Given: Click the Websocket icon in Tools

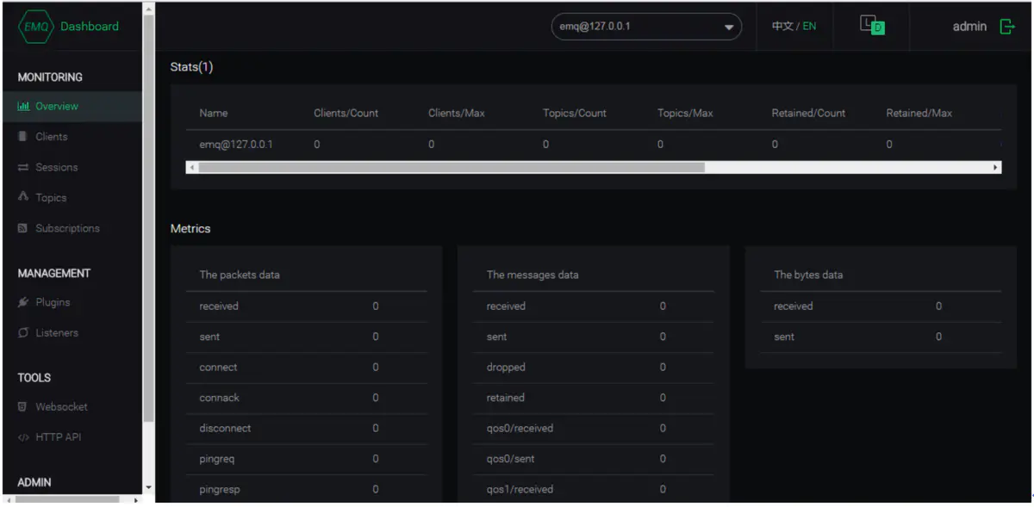Looking at the screenshot, I should (23, 407).
